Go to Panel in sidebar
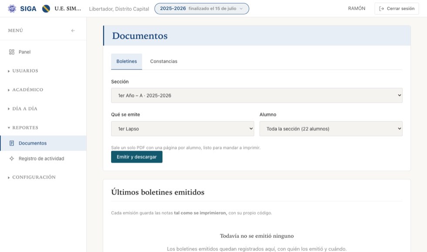This screenshot has width=427, height=252. click(x=43, y=52)
